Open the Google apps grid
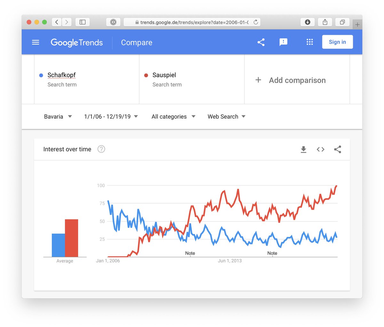The image size is (384, 327). pyautogui.click(x=309, y=42)
